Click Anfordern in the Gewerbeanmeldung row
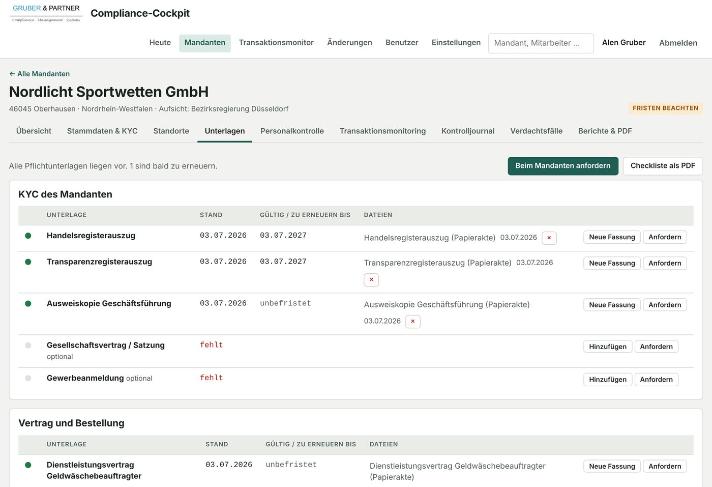The image size is (712, 487). point(656,380)
